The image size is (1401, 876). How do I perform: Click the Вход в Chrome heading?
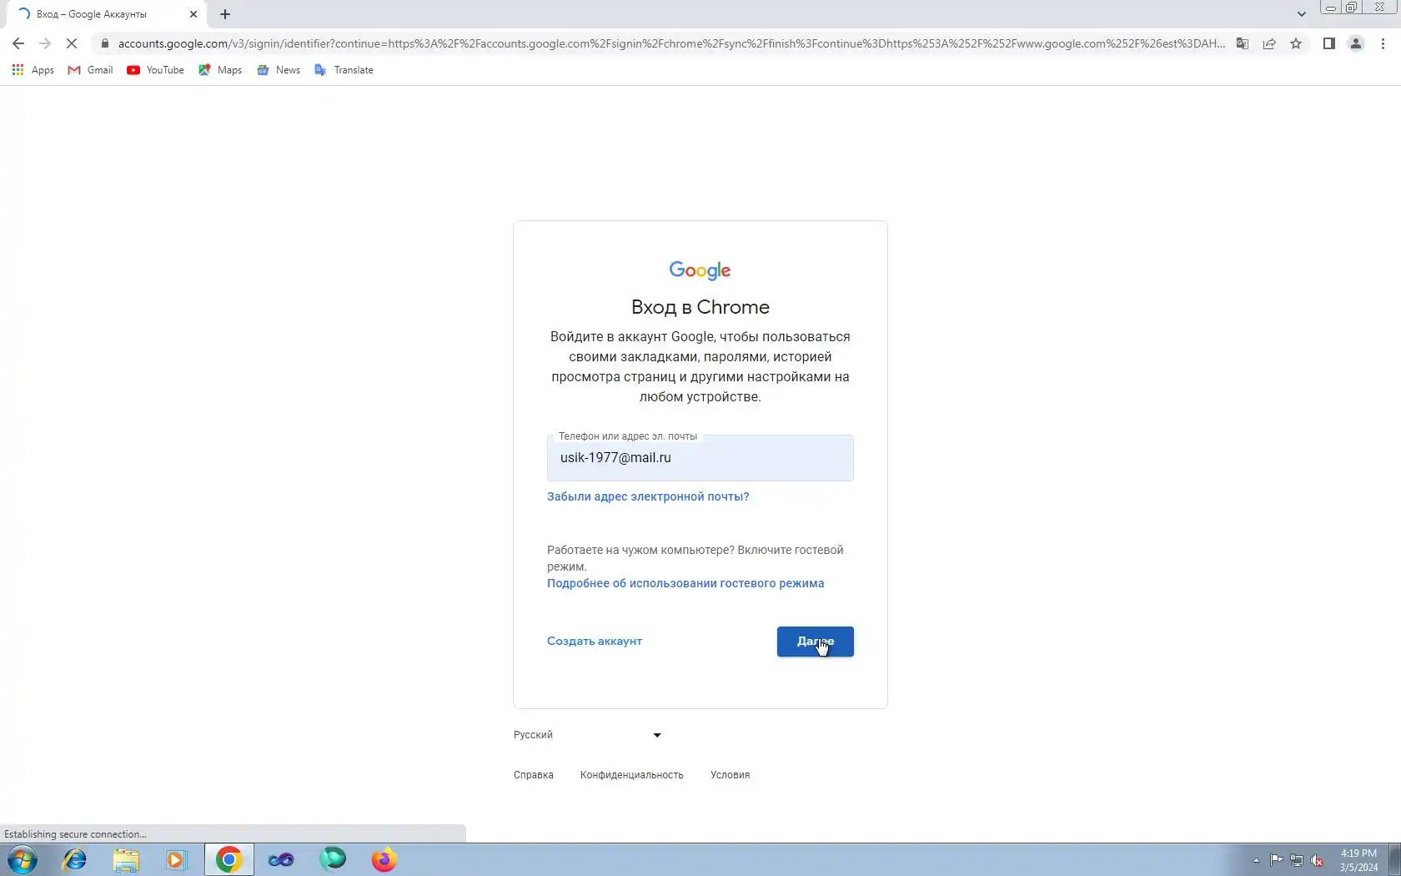tap(700, 307)
